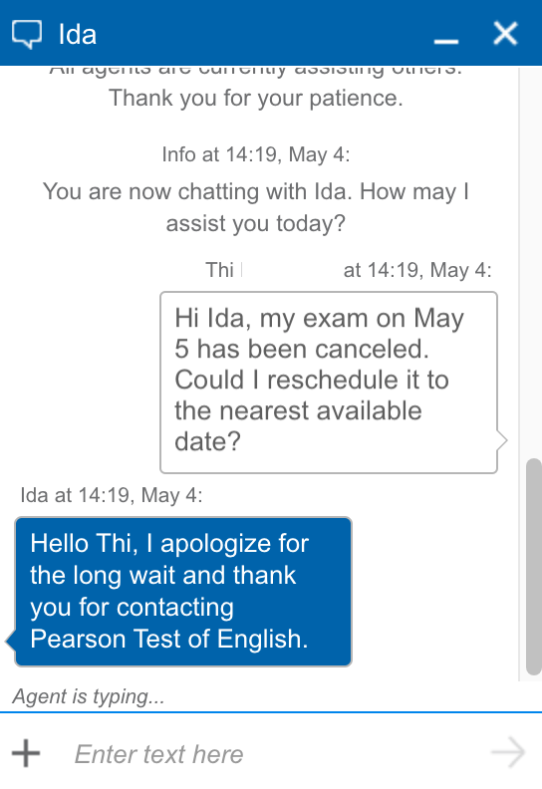Click the "Agent is typing..." status text
542x789 pixels.
(89, 696)
